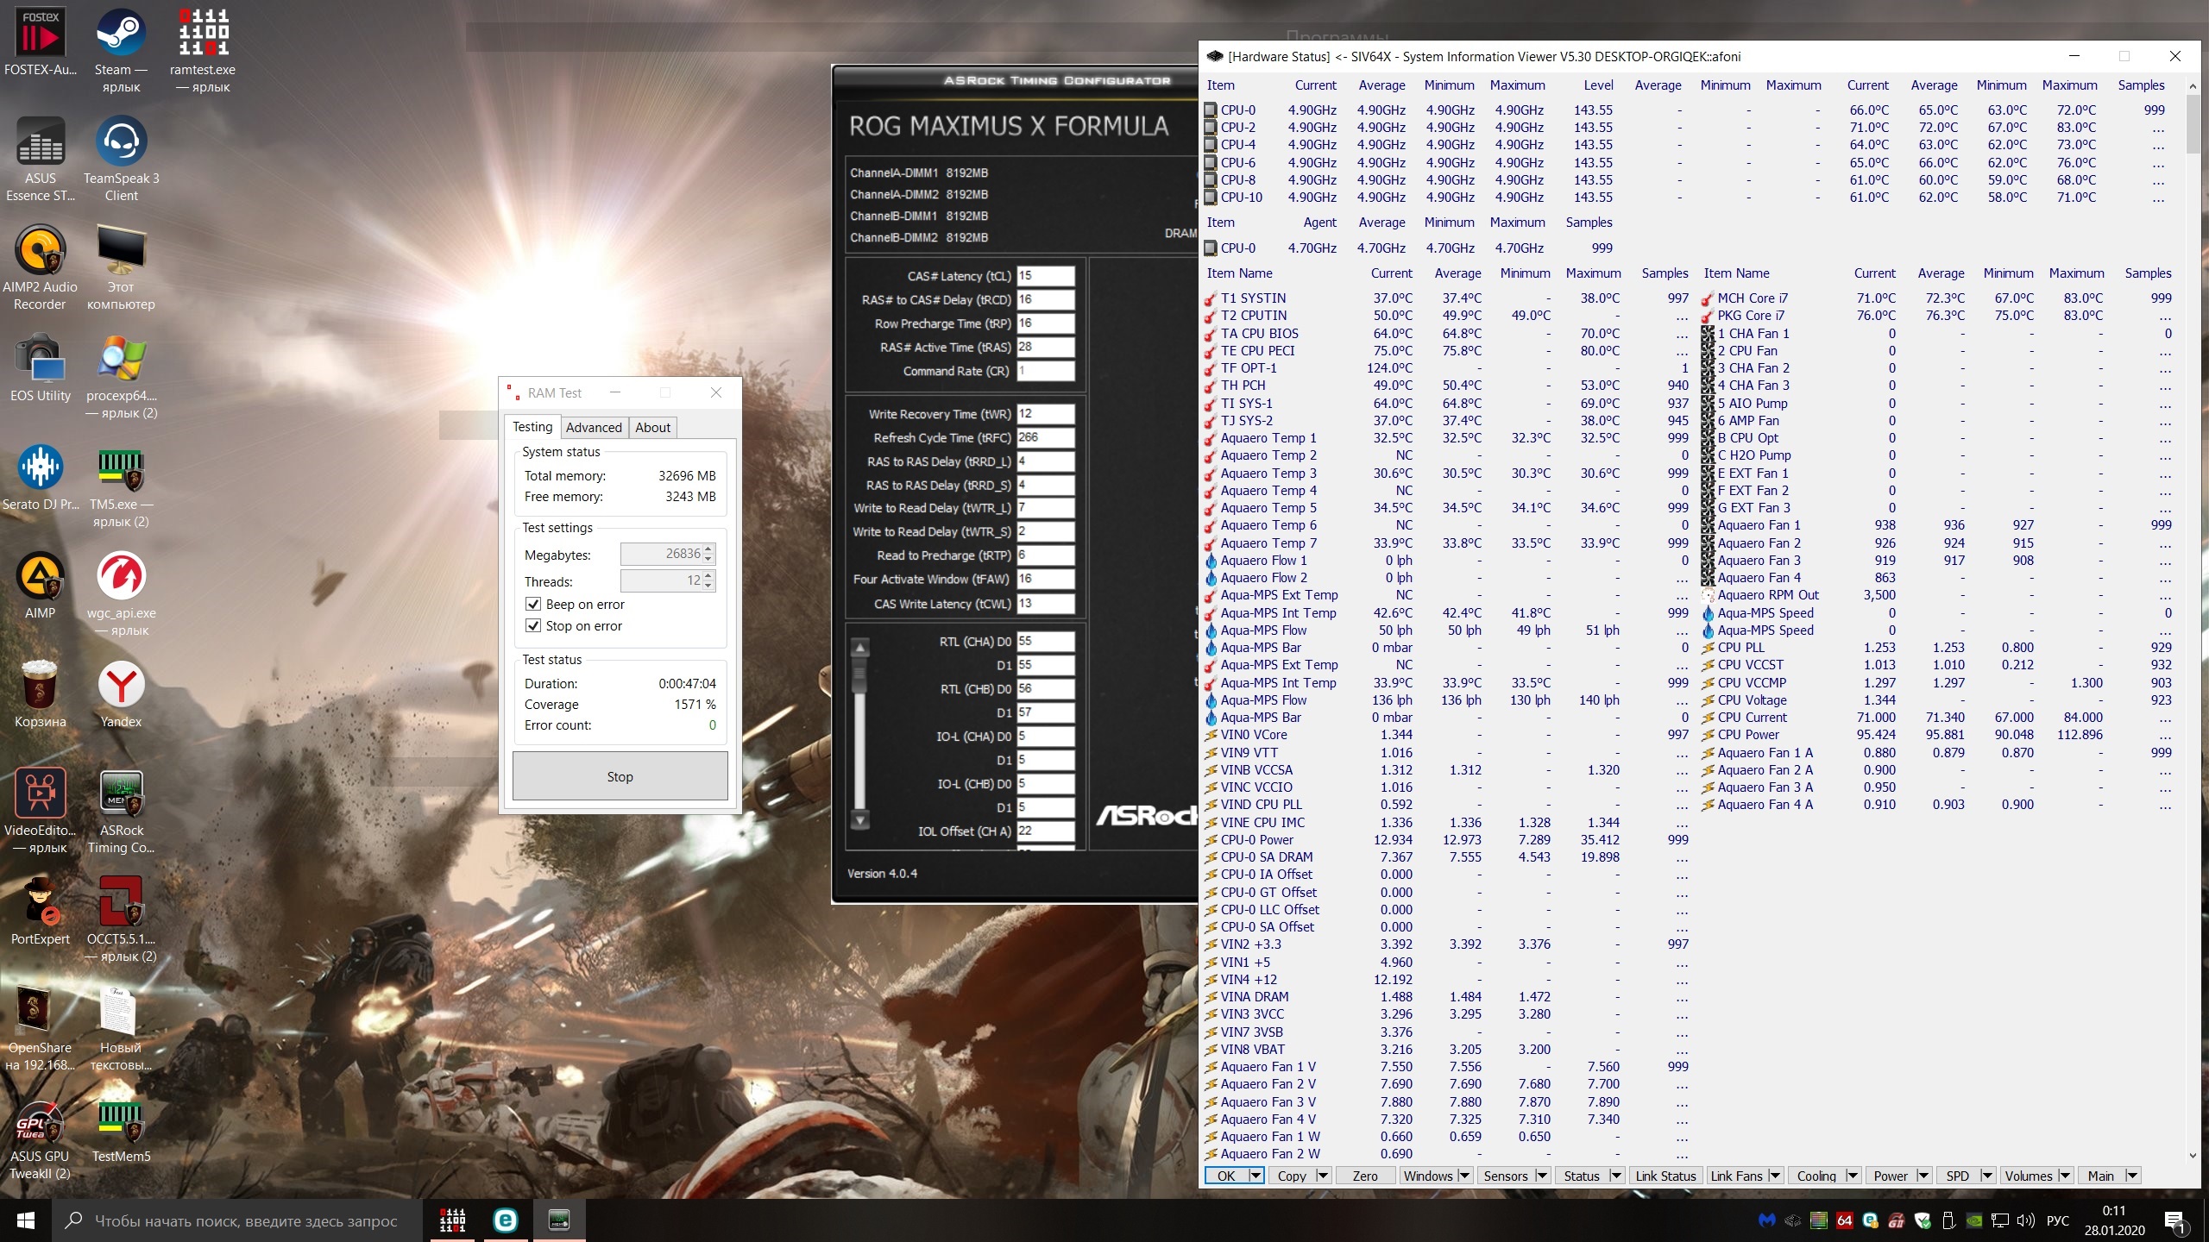Toggle Beep on error checkbox
This screenshot has width=2209, height=1242.
[533, 605]
